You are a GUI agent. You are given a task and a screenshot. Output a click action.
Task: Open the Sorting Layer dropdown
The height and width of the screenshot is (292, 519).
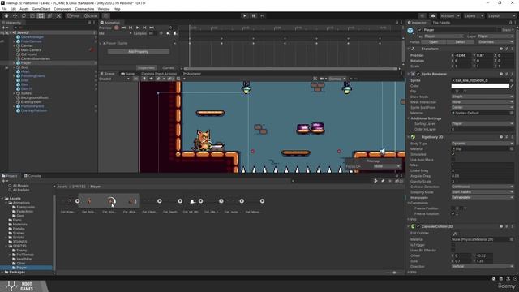point(483,124)
